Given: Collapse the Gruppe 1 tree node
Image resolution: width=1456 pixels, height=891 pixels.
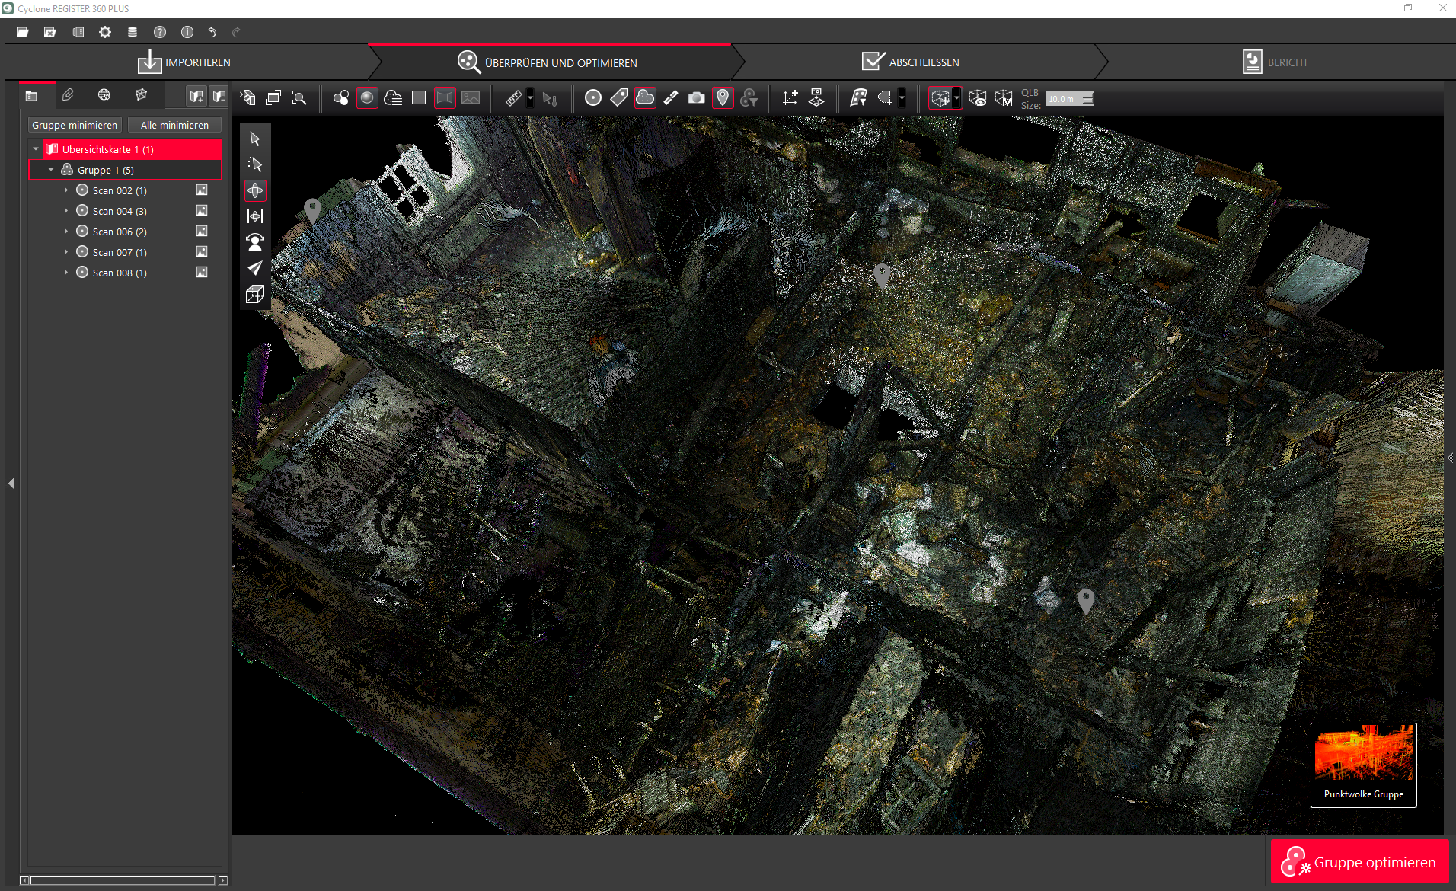Looking at the screenshot, I should tap(51, 170).
